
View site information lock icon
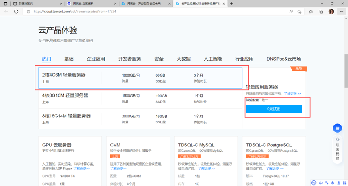[29, 12]
